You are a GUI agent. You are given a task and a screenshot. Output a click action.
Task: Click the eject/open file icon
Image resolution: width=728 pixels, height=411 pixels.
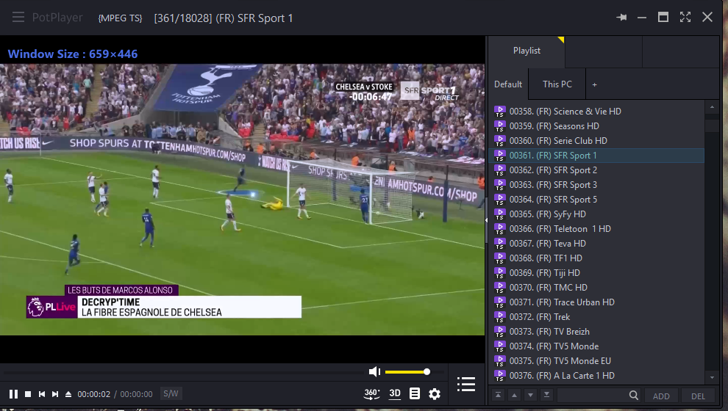click(68, 394)
